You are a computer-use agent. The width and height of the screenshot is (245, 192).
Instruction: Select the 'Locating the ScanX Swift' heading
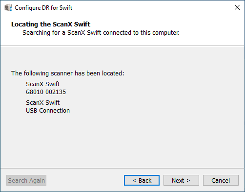point(51,24)
